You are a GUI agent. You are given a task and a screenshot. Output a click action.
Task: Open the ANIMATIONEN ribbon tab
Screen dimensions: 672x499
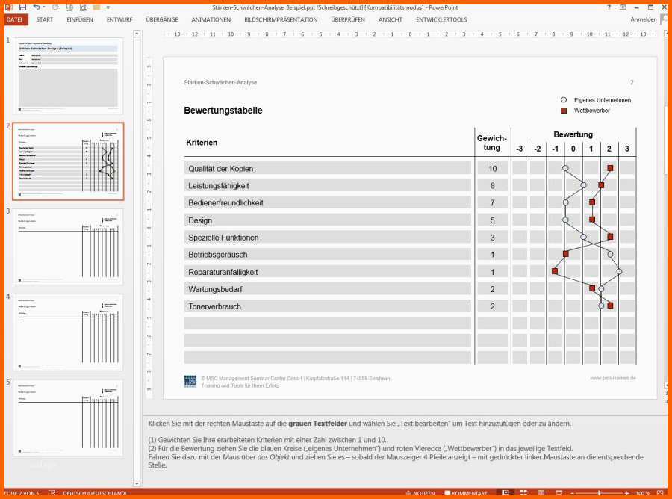(211, 19)
